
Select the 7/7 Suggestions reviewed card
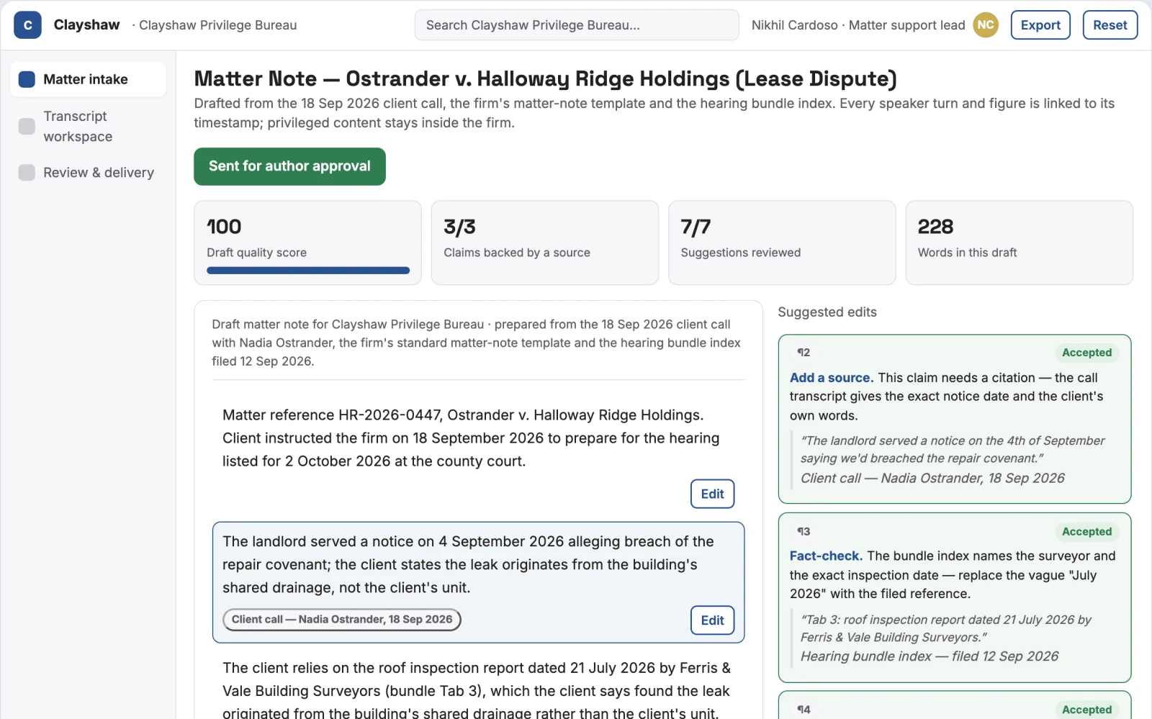pos(782,243)
